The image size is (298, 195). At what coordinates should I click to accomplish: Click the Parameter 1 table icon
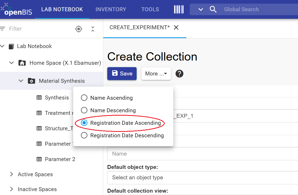(39, 144)
